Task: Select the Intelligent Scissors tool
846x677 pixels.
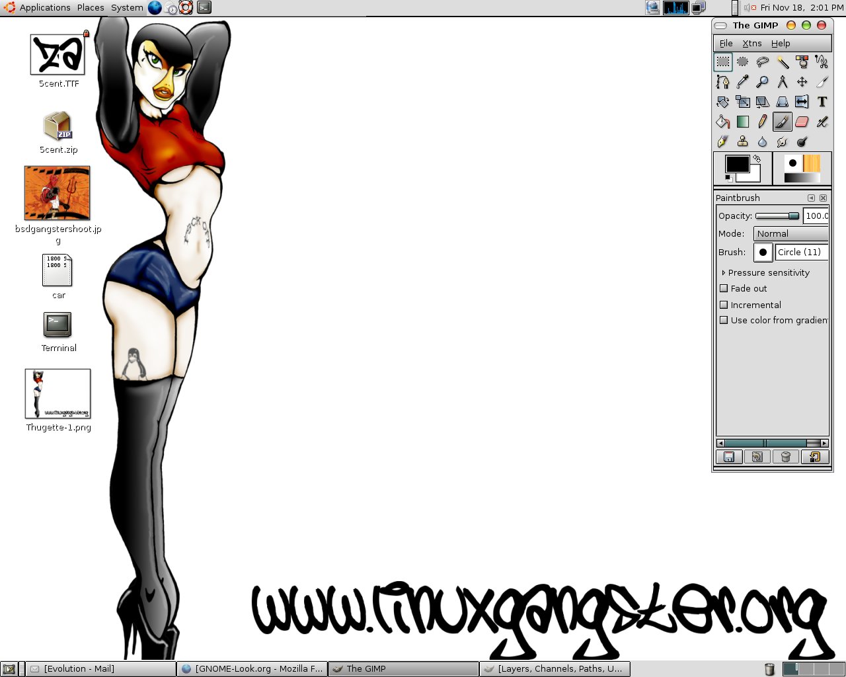Action: (x=822, y=62)
